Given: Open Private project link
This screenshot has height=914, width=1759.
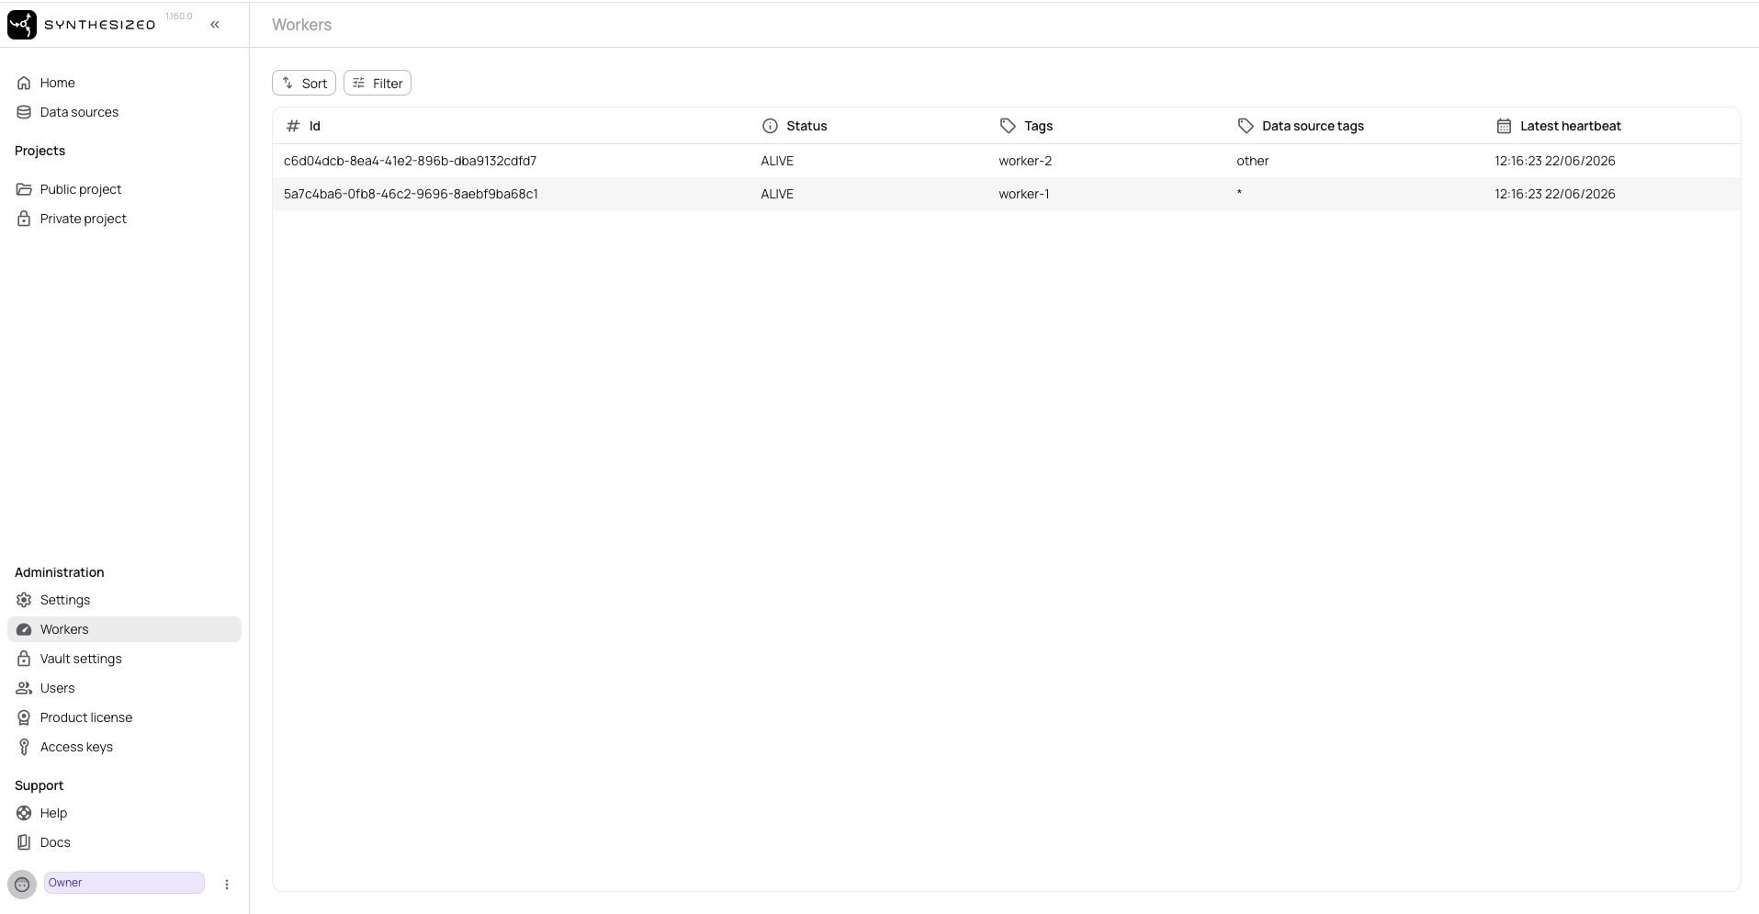Looking at the screenshot, I should tap(84, 219).
